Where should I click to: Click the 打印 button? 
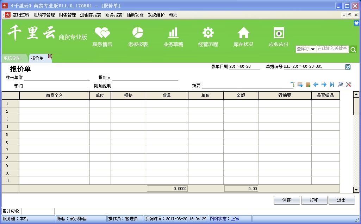314,200
